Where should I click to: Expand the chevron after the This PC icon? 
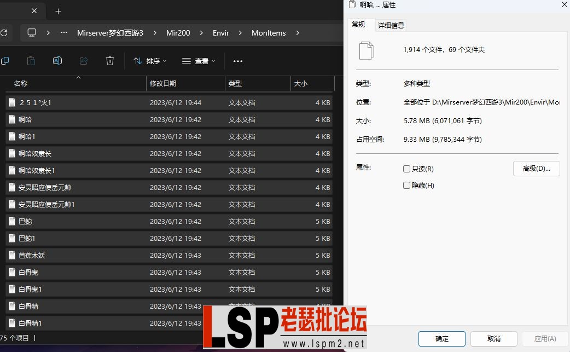click(48, 33)
